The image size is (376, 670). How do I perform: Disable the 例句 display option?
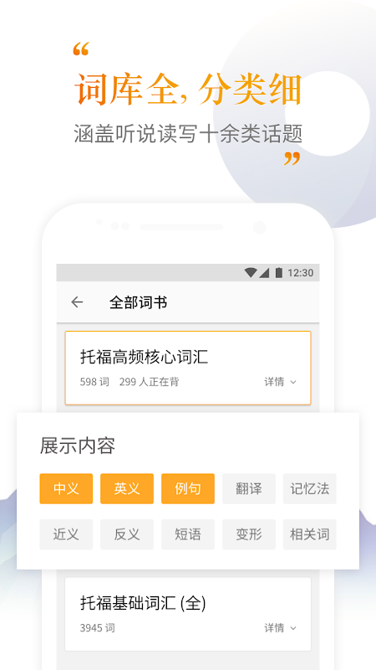point(187,488)
